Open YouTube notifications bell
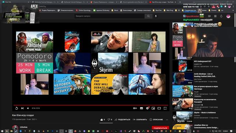Screen dimensions: 236x133 click(221, 16)
